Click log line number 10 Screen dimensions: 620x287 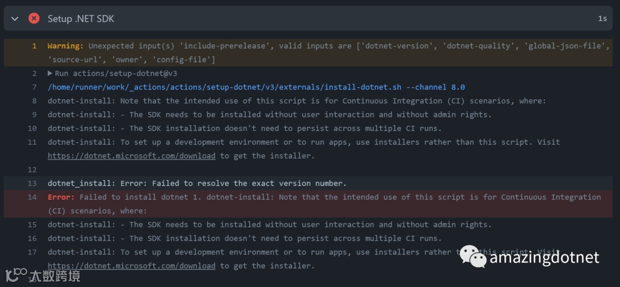click(x=32, y=129)
